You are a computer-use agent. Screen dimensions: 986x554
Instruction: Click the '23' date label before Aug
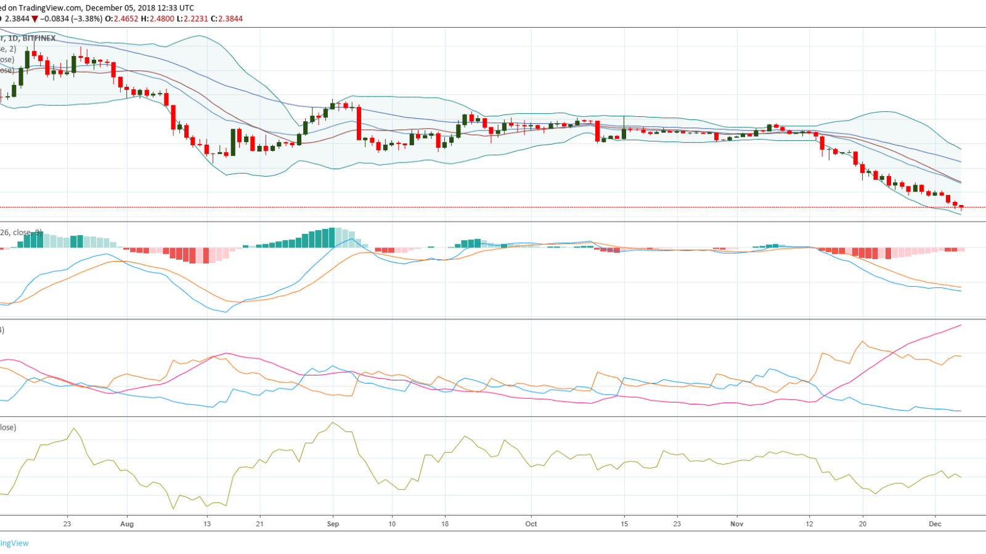67,524
